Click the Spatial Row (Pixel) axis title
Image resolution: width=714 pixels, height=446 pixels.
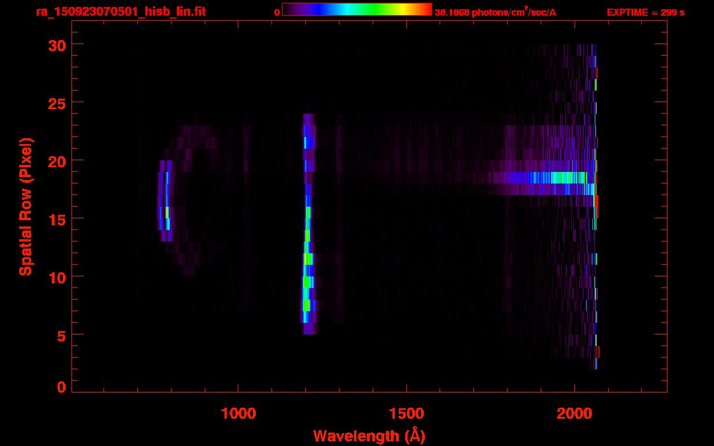pos(26,206)
